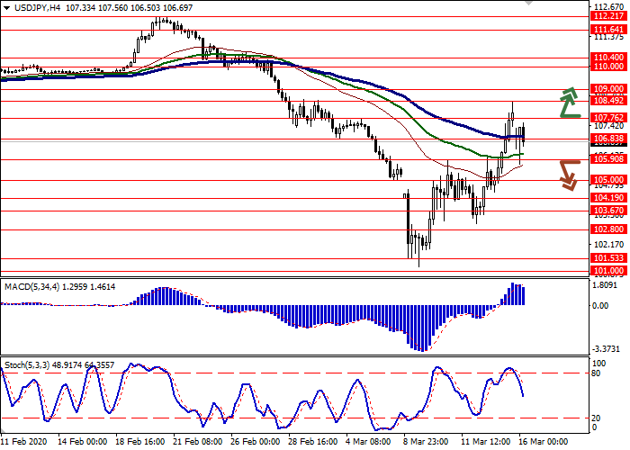Select the 109.000 resistance level label
Screen dimensions: 630x450
[608, 89]
